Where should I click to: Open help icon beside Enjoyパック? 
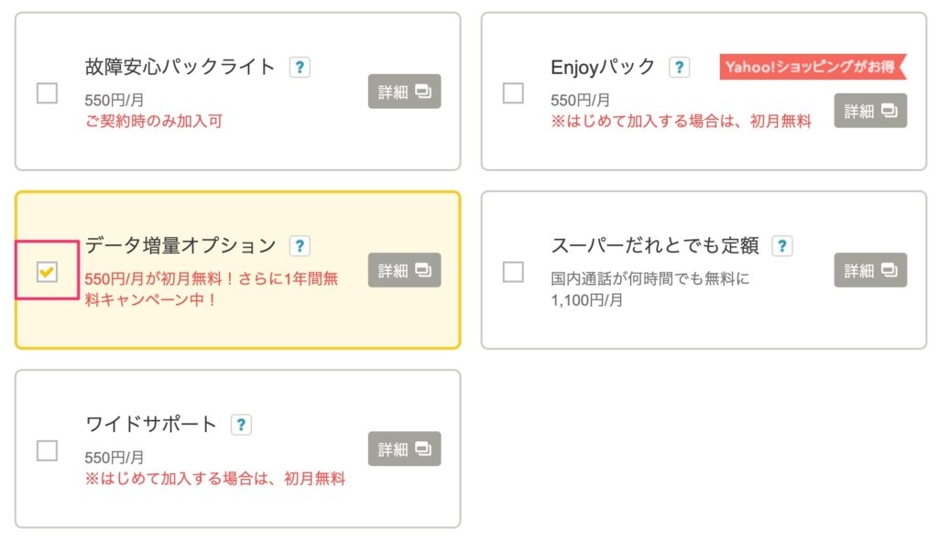pos(679,67)
